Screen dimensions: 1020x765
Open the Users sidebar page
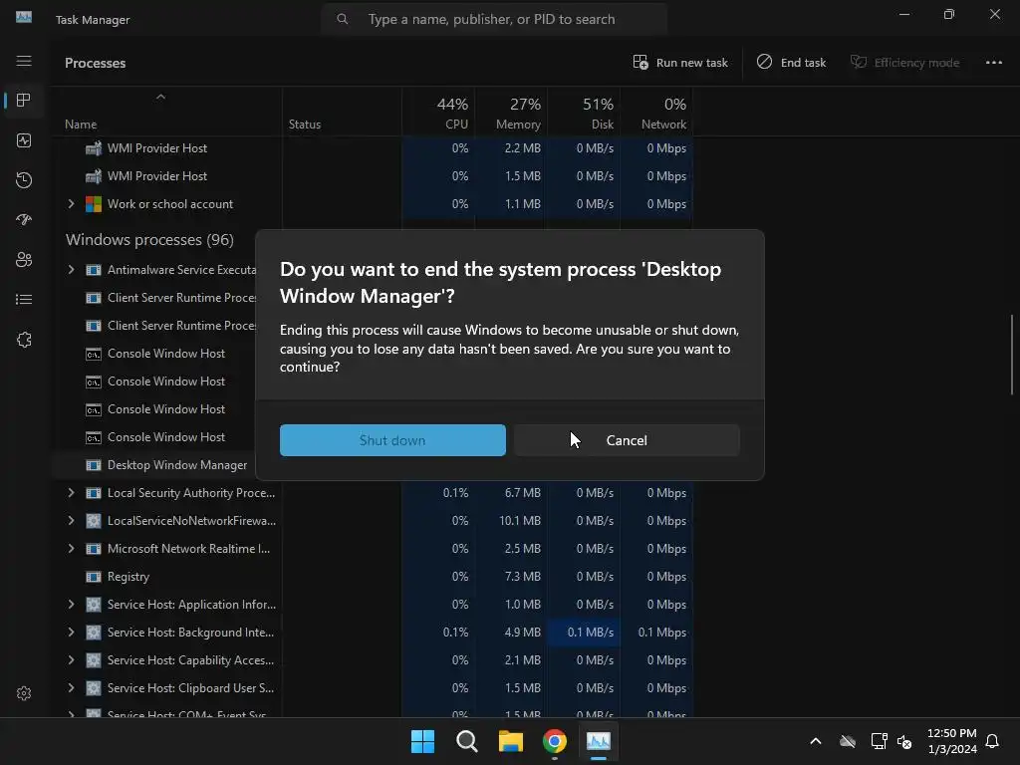pos(24,260)
